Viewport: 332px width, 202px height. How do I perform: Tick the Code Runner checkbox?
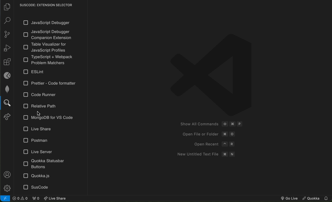click(x=26, y=95)
